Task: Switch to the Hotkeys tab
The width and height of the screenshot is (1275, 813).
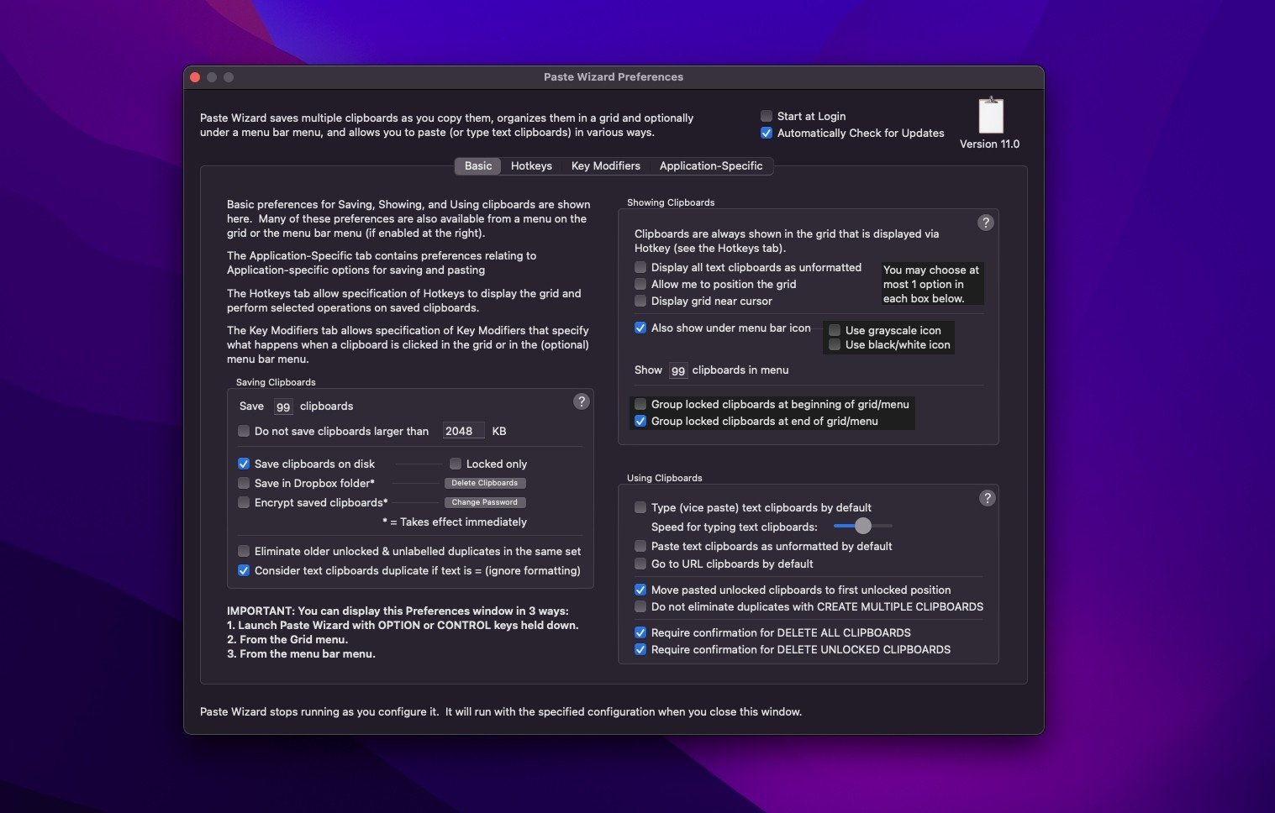Action: (x=531, y=165)
